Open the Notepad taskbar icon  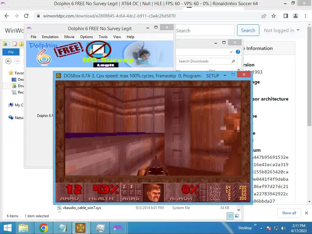(x=62, y=228)
